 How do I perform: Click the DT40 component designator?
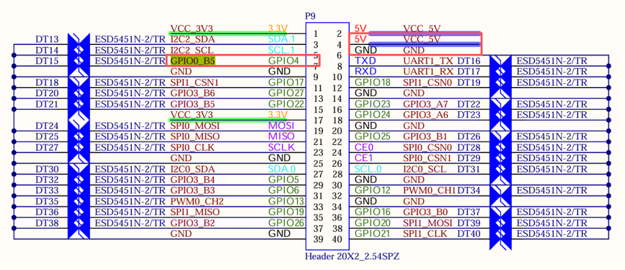469,234
